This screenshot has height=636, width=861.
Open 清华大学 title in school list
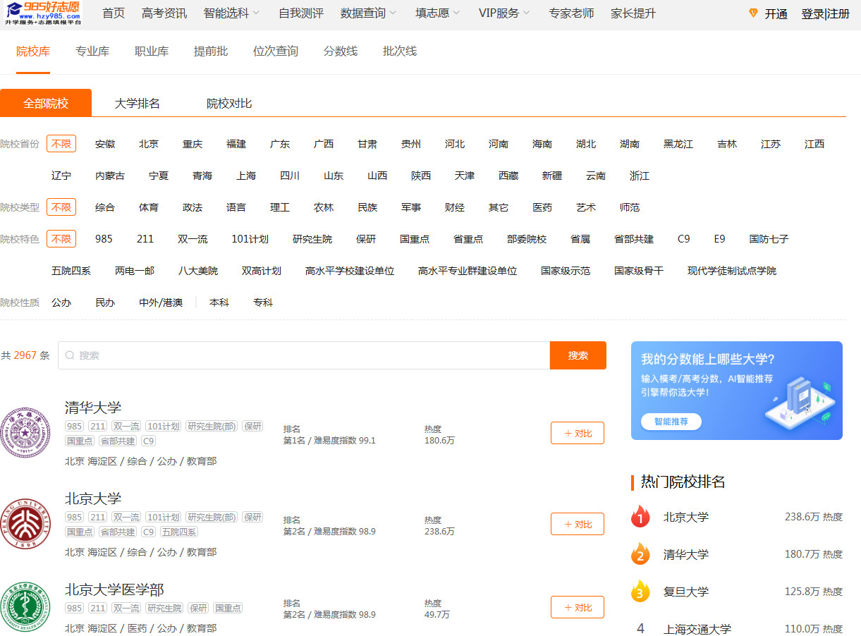coord(93,408)
